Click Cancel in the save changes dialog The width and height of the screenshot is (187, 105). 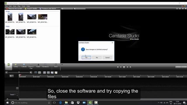(x=107, y=57)
